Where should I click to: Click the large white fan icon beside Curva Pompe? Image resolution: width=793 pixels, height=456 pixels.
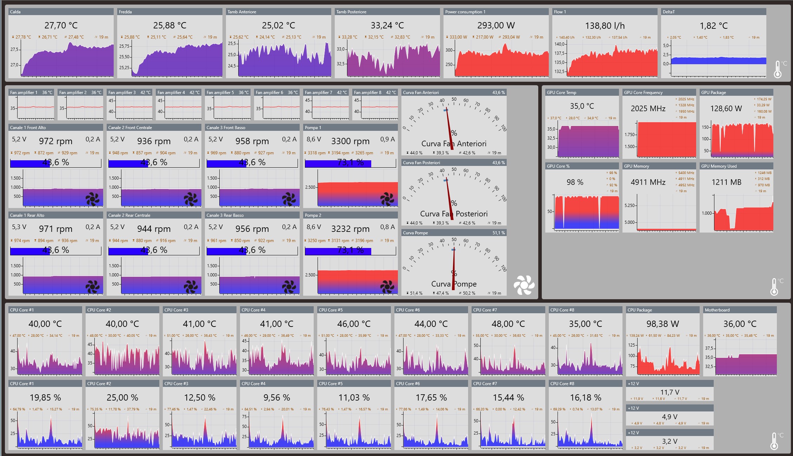[x=524, y=285]
